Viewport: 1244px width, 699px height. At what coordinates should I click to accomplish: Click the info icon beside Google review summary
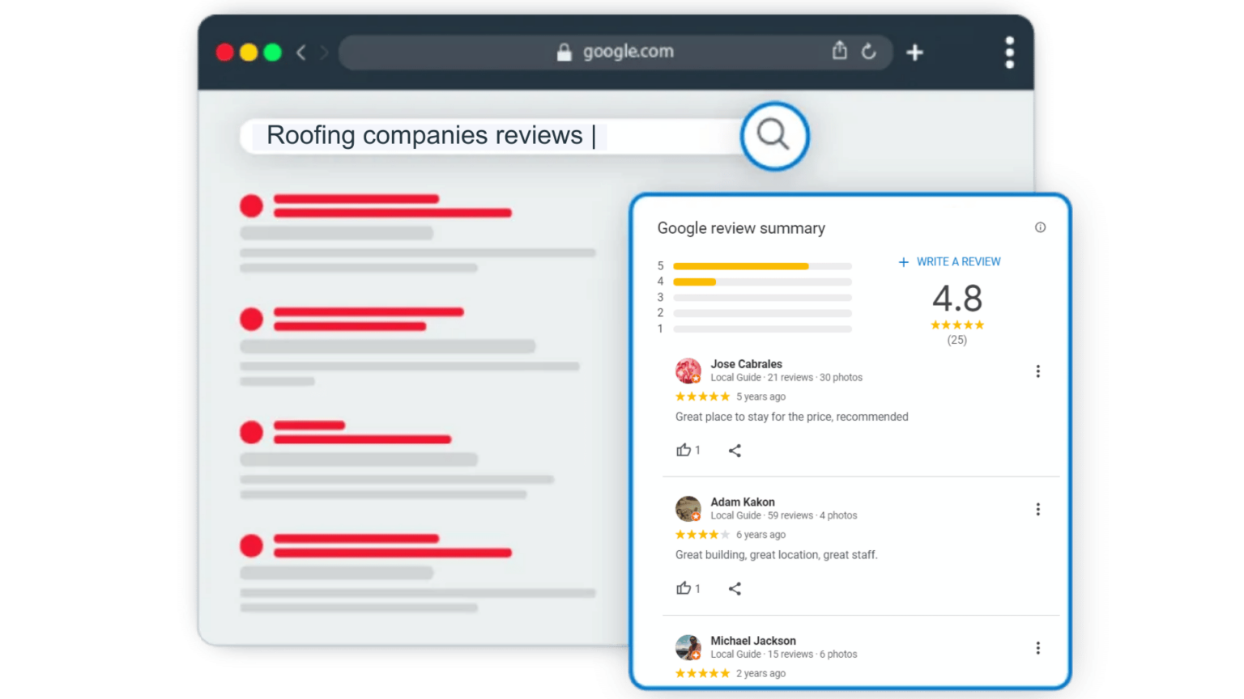pyautogui.click(x=1041, y=227)
